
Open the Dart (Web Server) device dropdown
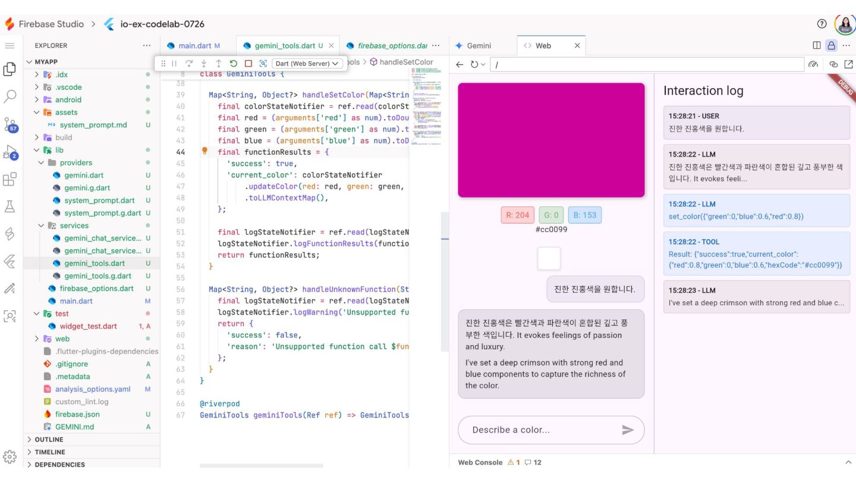point(308,63)
